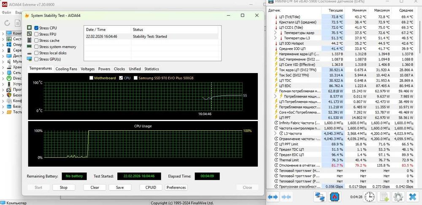The height and width of the screenshot is (205, 422).
Task: Click the speaker multimedia icon in AIDA64 tree
Action: point(9,61)
